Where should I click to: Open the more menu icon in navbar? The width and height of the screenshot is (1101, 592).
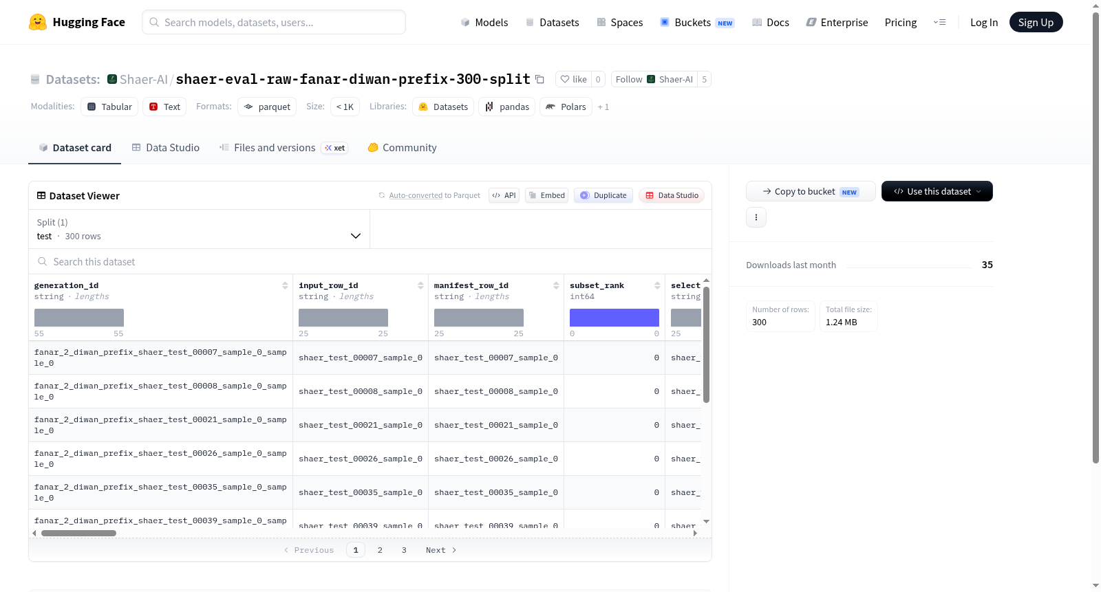point(939,22)
